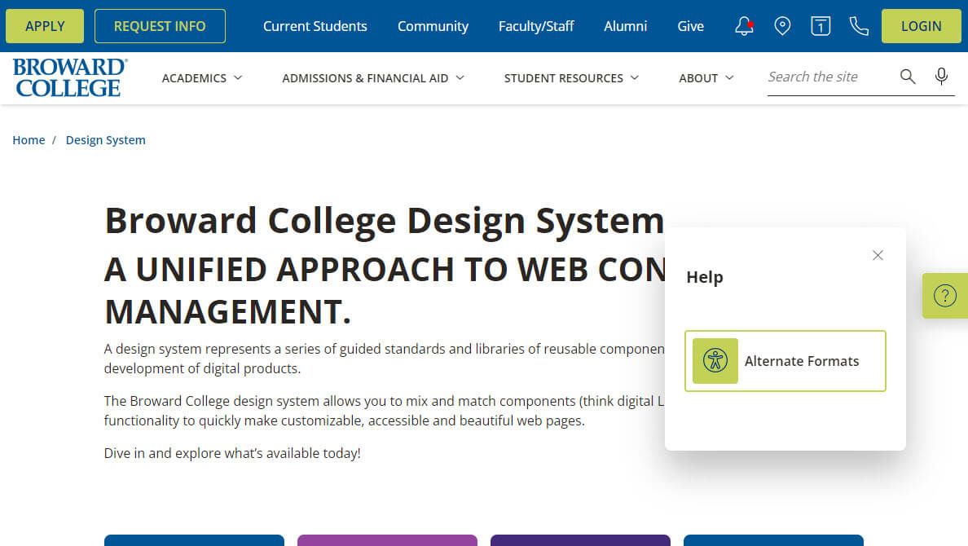Select the Alternate Formats option
This screenshot has height=546, width=968.
pos(785,361)
